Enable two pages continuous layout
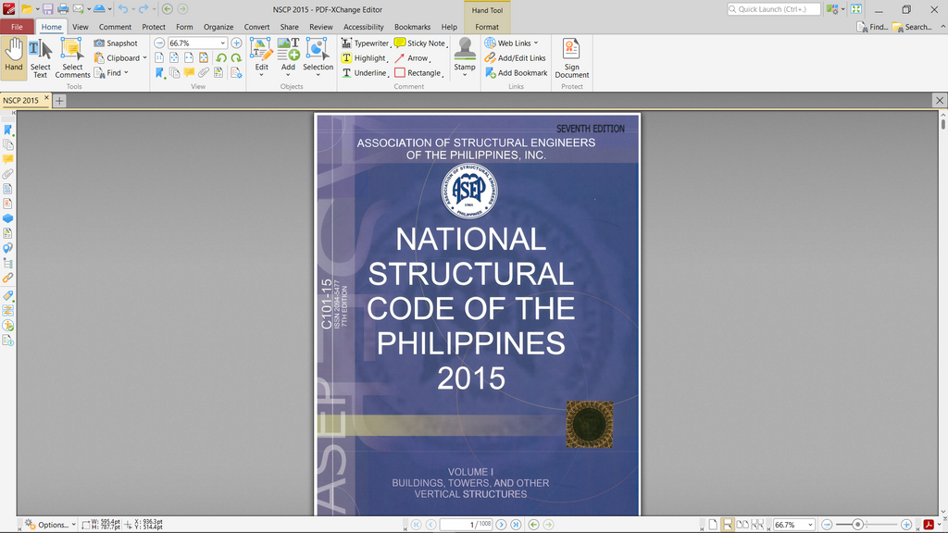948x533 pixels. tap(757, 525)
